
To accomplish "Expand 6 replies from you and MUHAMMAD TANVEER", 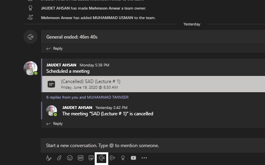I will (88, 97).
